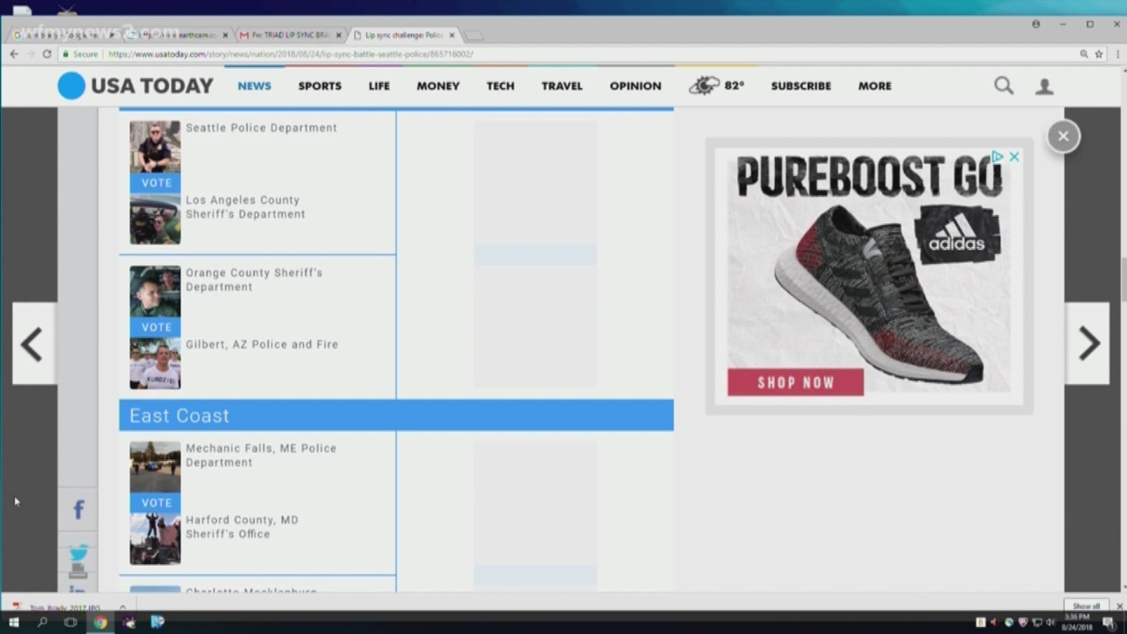Vote for Seattle Police Department
The image size is (1127, 634).
tap(155, 182)
